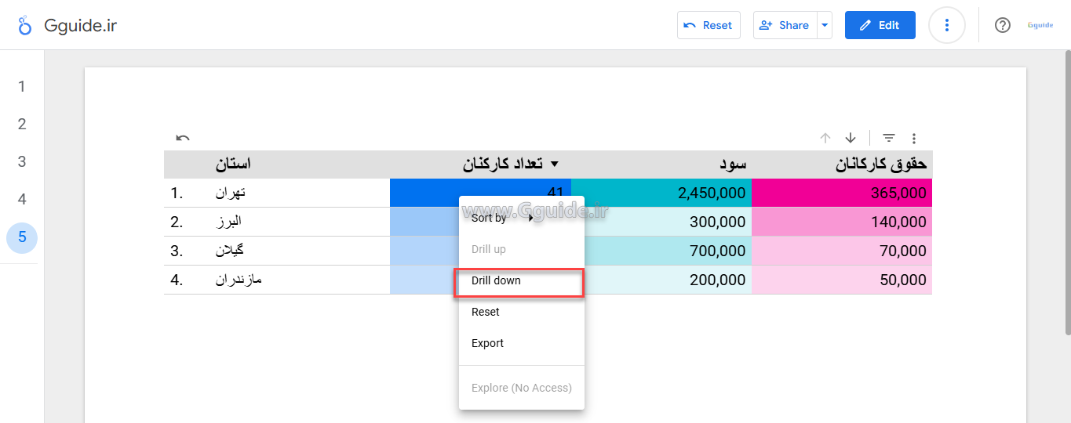Go to page 3 in sidebar
Image resolution: width=1071 pixels, height=423 pixels.
(x=22, y=161)
